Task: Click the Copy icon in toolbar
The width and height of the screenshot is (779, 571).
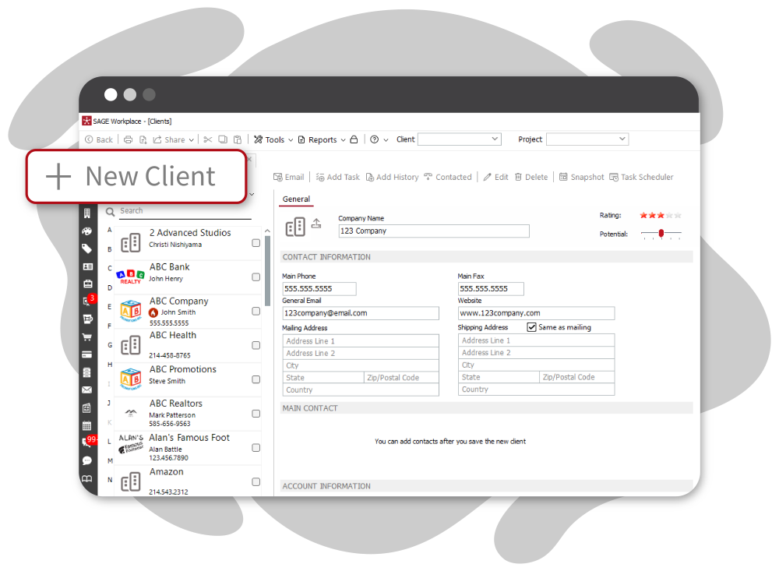Action: click(223, 139)
